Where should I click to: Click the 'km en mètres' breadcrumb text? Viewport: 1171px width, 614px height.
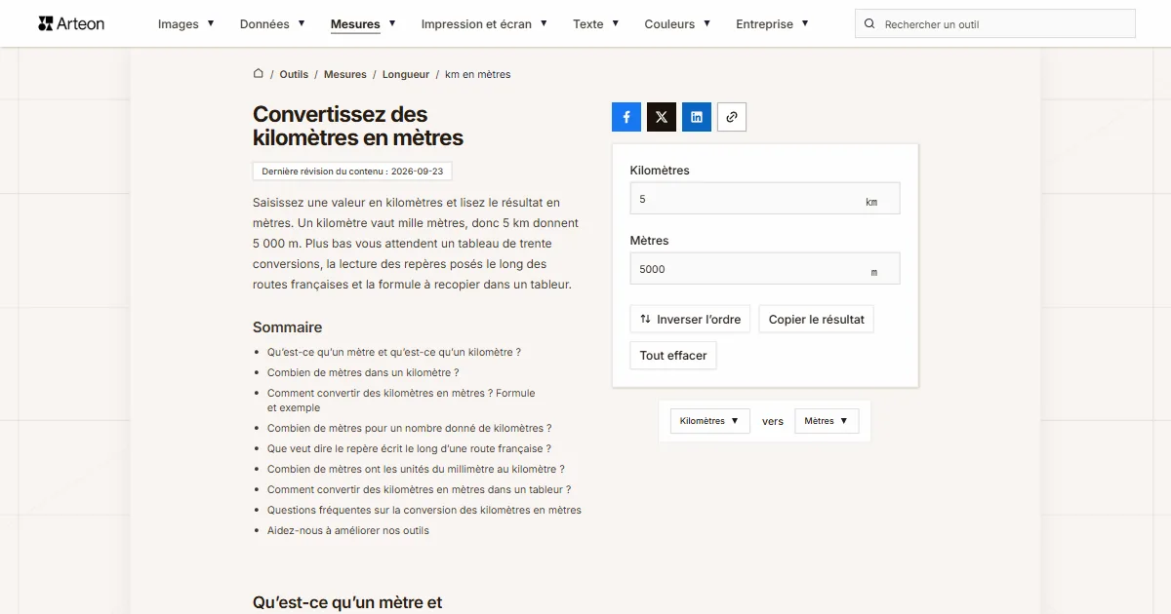point(478,74)
